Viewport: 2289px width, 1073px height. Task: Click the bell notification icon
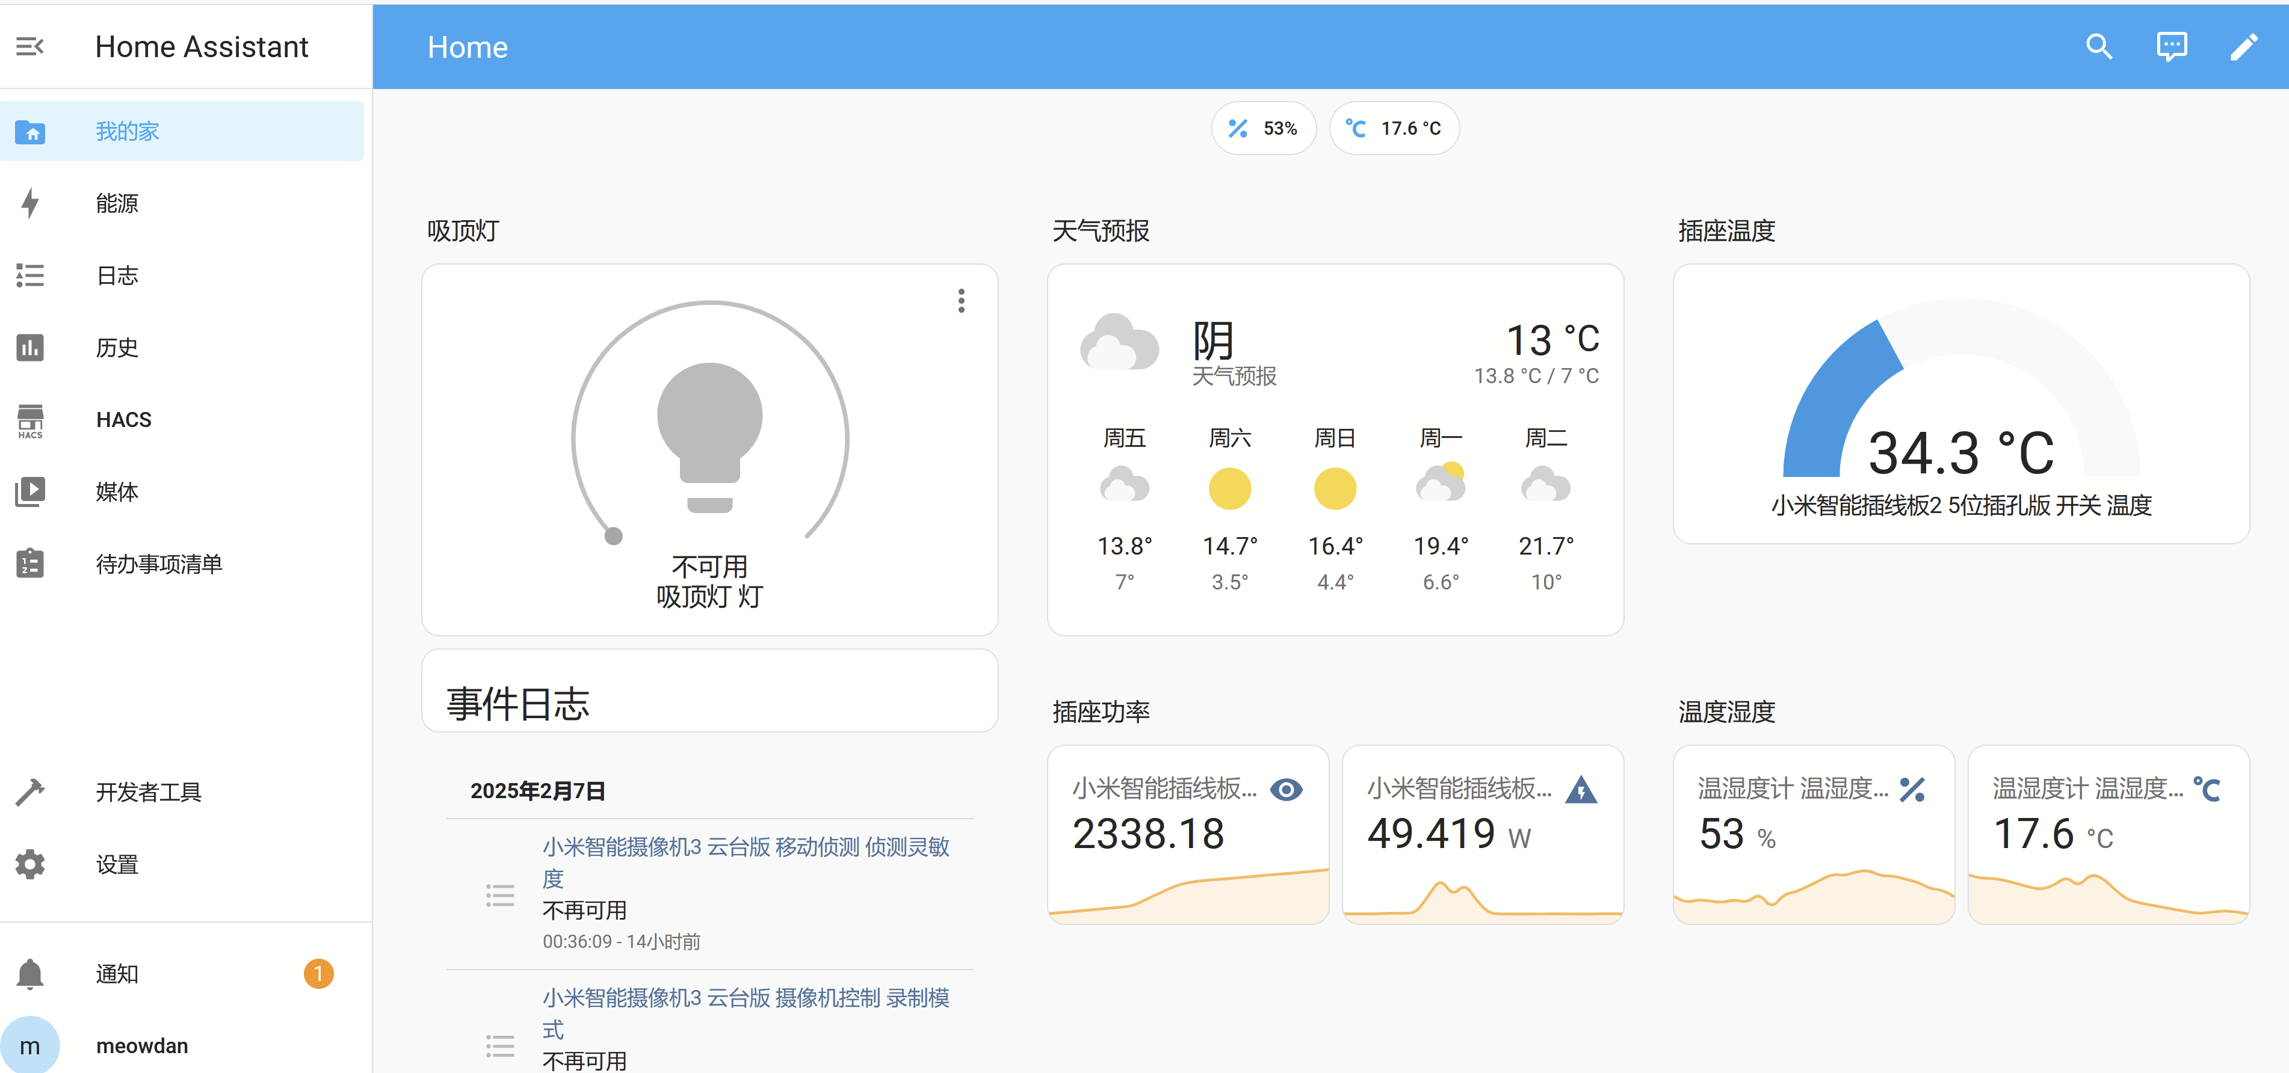pyautogui.click(x=30, y=974)
